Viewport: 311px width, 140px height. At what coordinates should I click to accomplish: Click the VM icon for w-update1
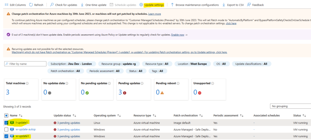(x=12, y=136)
